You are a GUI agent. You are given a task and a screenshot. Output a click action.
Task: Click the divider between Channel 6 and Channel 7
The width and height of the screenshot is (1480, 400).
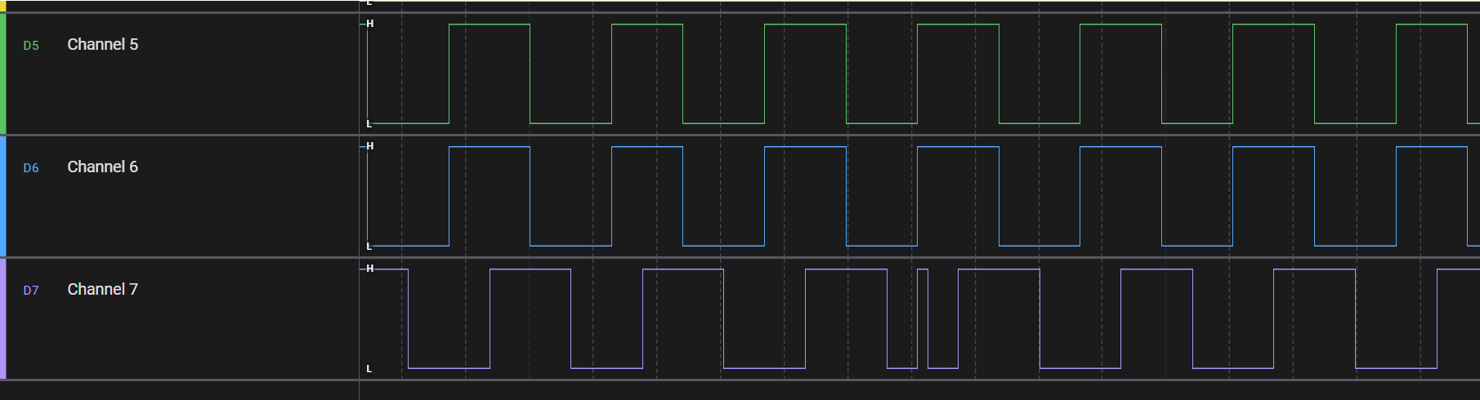point(740,257)
